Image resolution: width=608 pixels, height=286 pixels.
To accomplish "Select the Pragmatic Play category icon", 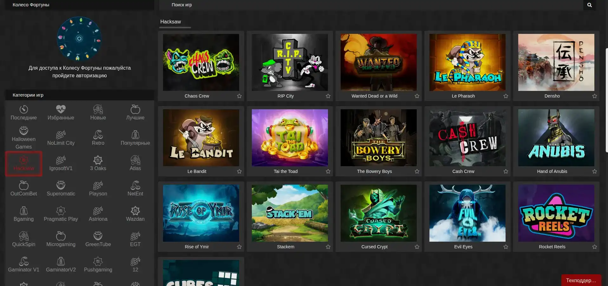I will click(61, 211).
